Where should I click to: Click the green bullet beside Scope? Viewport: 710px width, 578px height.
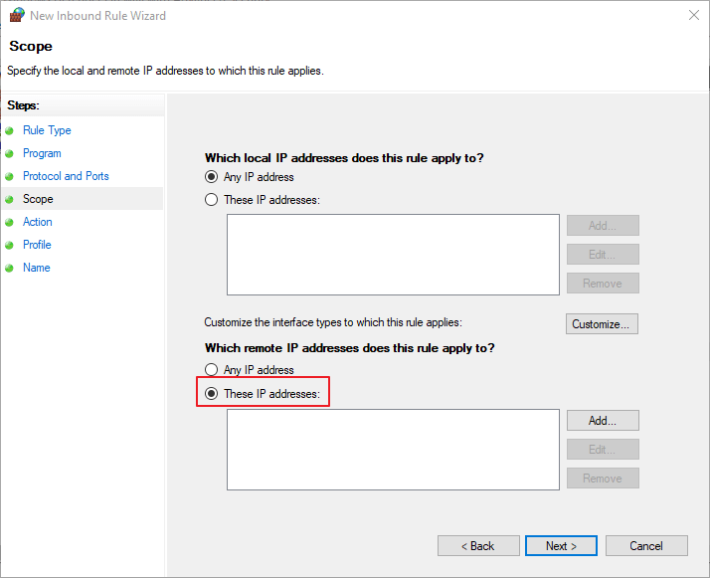point(10,199)
